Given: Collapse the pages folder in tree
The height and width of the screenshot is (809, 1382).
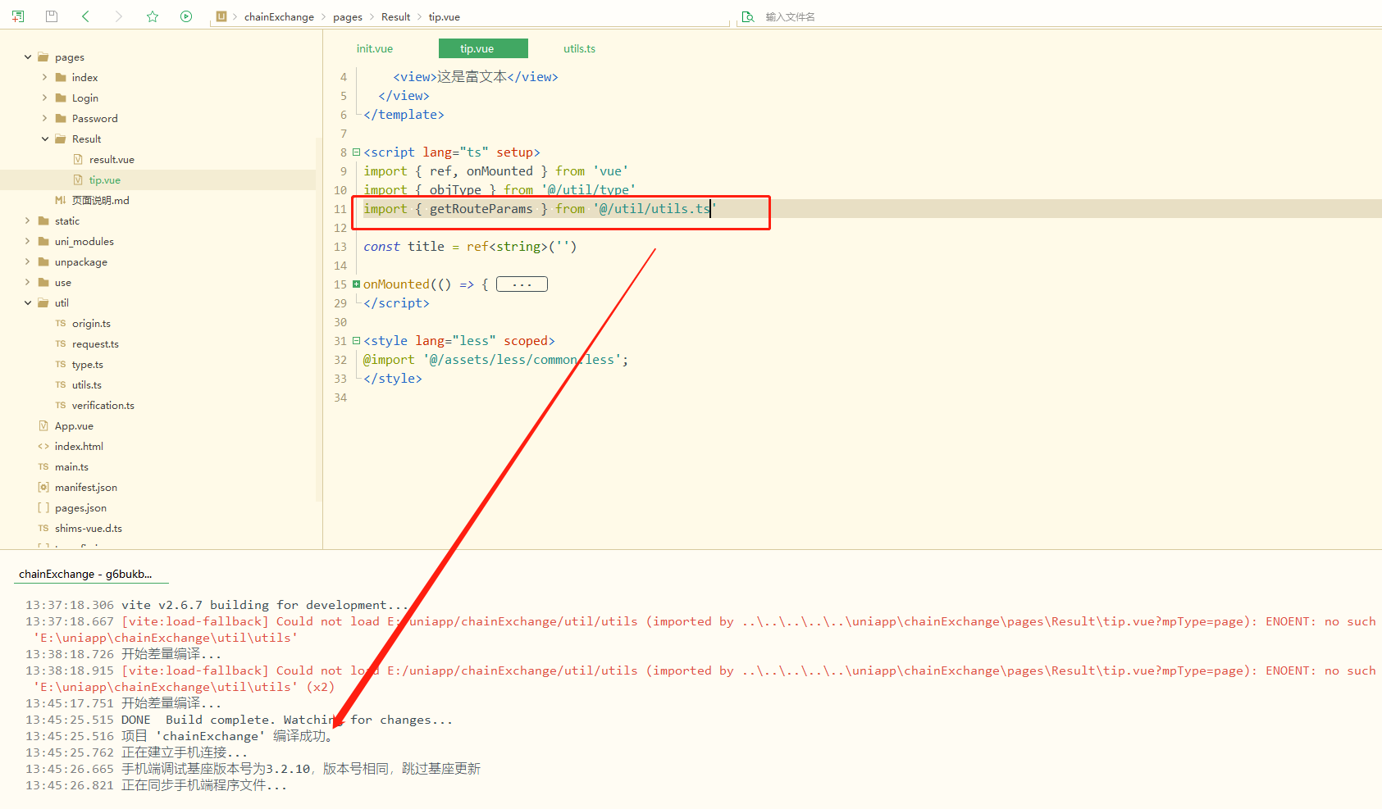Looking at the screenshot, I should click(x=28, y=57).
